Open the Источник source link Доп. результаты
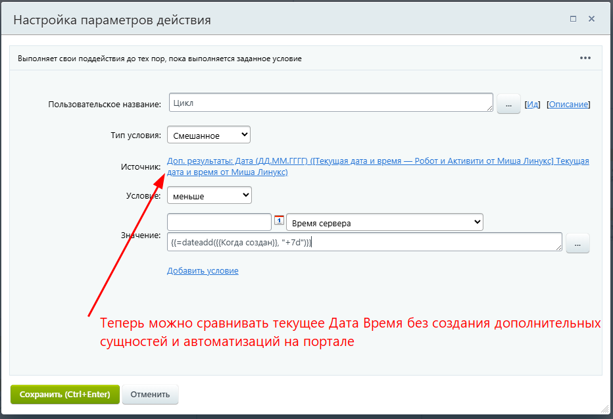Viewport: 613px width, 419px height. coord(378,166)
